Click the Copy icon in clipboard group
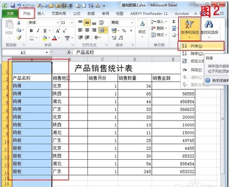Image resolution: width=236 pixels, height=187 pixels. (x=19, y=30)
